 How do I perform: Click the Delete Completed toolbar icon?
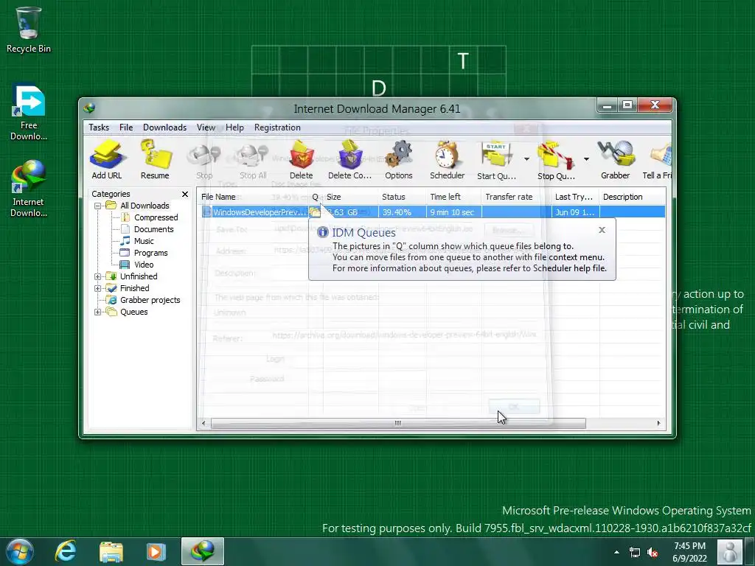coord(350,160)
